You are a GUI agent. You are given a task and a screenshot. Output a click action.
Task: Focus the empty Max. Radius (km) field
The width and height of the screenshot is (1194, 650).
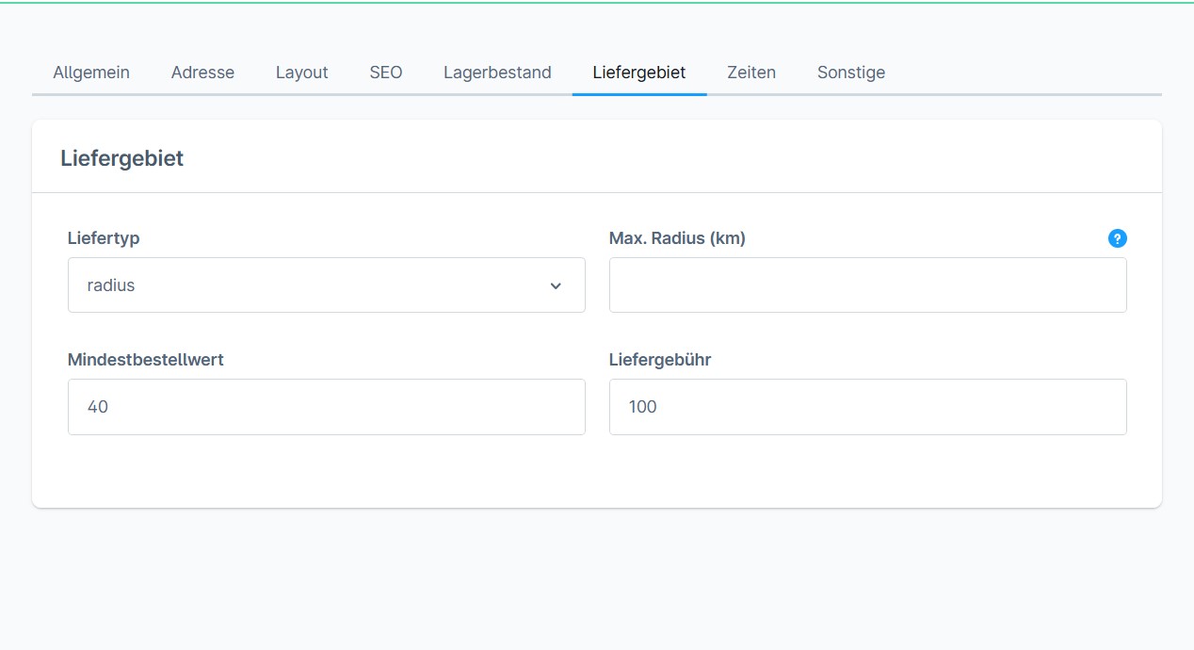pos(867,285)
